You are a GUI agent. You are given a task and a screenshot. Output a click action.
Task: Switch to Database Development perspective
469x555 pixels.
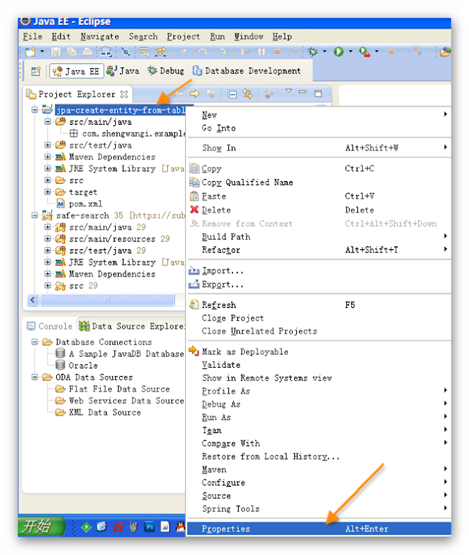(247, 71)
